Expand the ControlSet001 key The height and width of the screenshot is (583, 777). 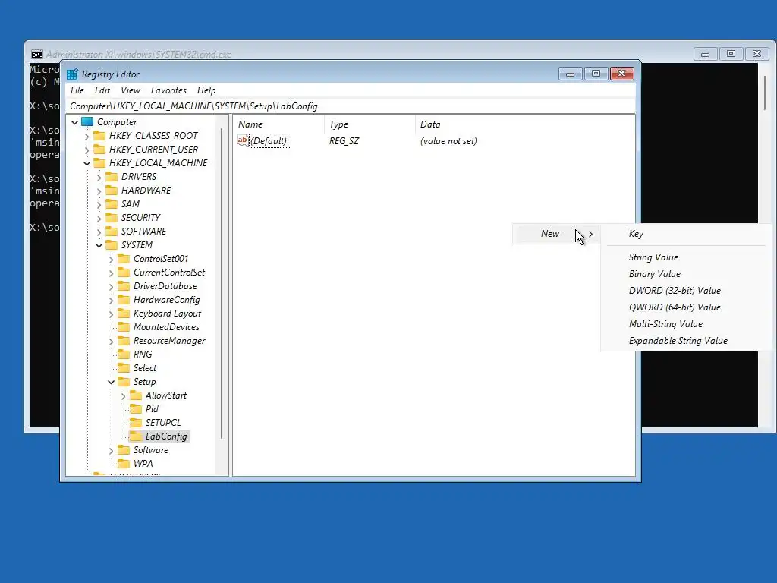pos(111,259)
